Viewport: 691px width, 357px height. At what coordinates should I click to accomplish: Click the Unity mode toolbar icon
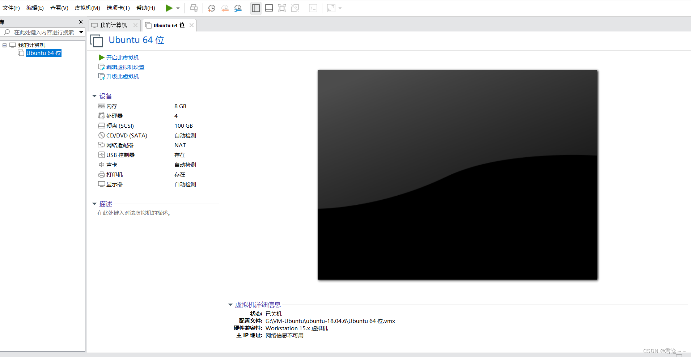pos(295,8)
